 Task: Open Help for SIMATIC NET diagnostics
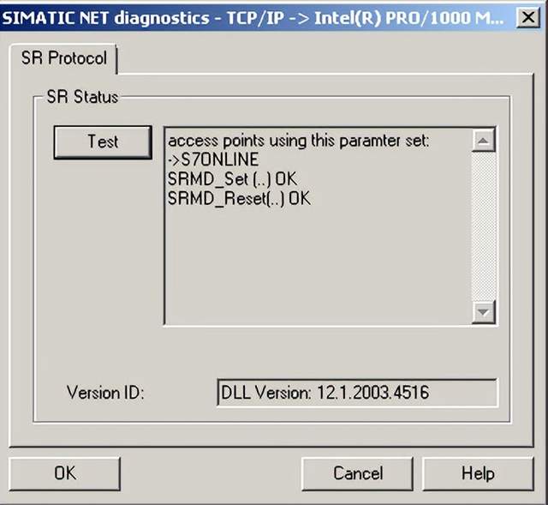(478, 473)
